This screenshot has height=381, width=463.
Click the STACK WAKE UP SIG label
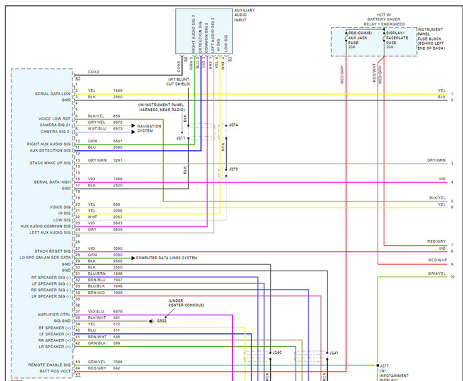point(50,163)
